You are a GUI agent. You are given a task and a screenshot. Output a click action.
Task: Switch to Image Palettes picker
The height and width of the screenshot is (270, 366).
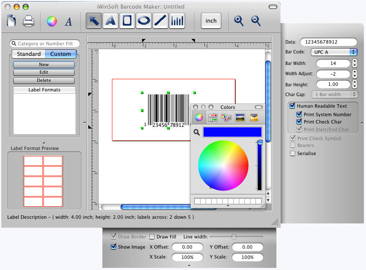tap(240, 117)
